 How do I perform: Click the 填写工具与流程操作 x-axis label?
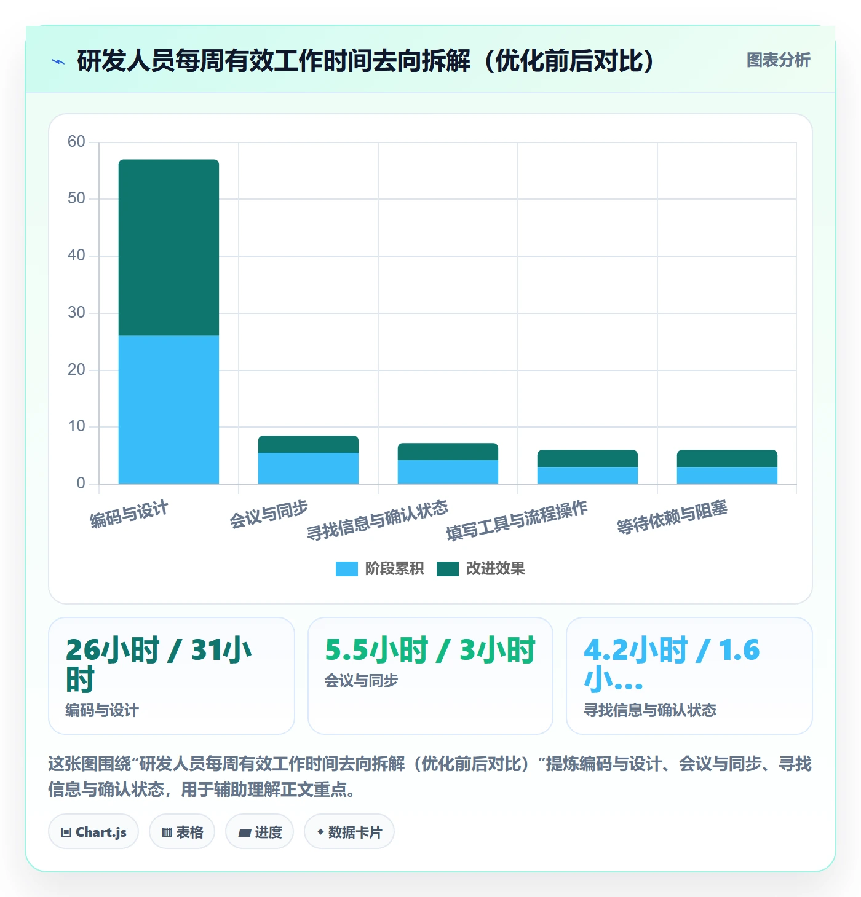click(517, 520)
